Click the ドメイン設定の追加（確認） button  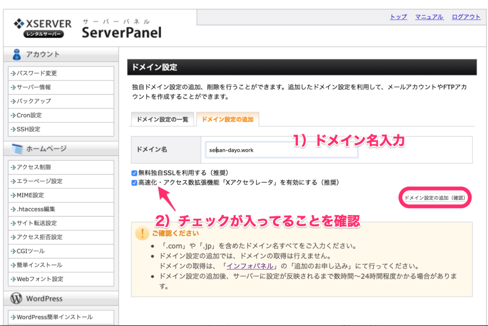coord(434,197)
